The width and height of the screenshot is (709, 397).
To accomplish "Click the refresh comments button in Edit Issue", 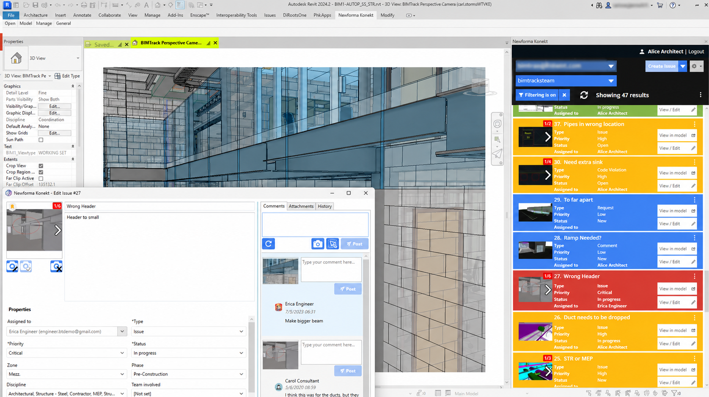I will (269, 244).
